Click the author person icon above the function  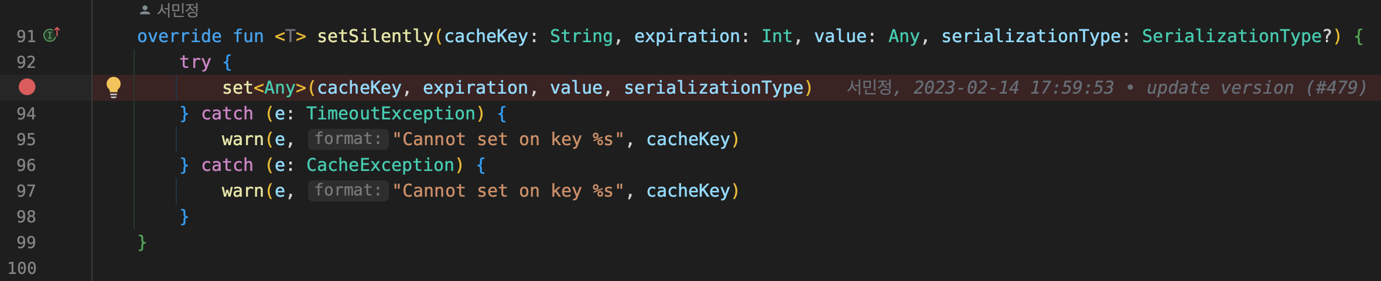pos(145,10)
